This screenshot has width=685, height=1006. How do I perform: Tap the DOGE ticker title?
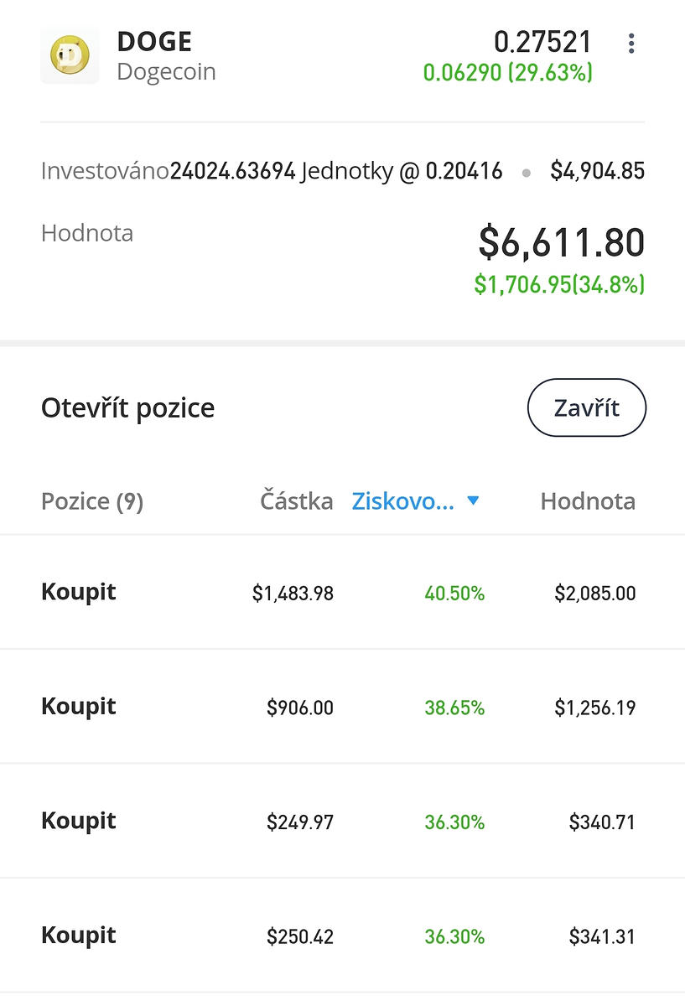coord(154,42)
